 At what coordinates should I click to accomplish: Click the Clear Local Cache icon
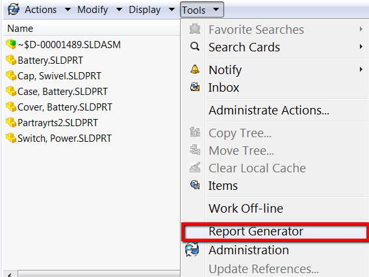tap(195, 168)
